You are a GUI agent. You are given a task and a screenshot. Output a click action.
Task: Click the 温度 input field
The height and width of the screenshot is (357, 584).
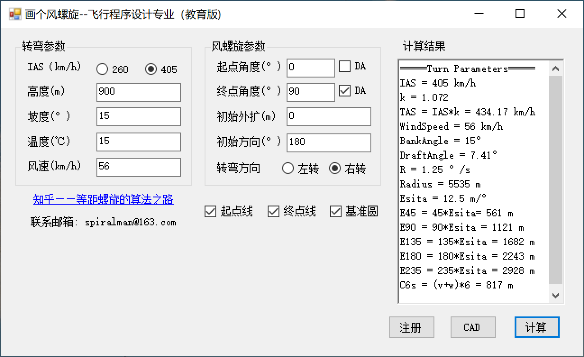pos(139,142)
